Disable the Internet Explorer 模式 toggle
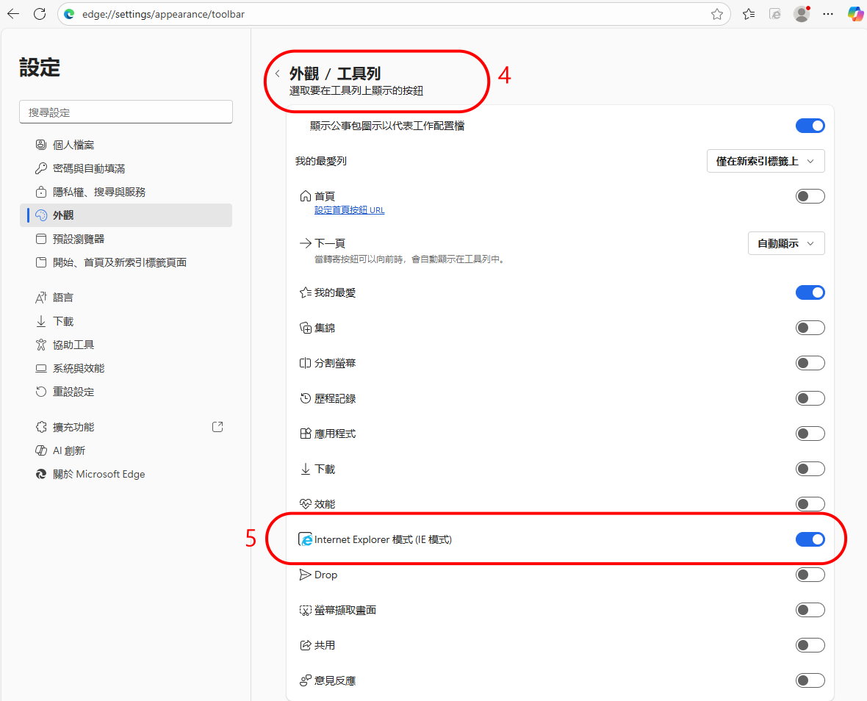Image resolution: width=867 pixels, height=701 pixels. pos(810,539)
